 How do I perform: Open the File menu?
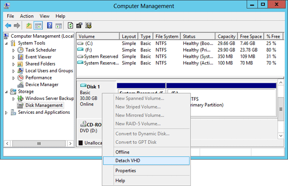click(x=10, y=16)
